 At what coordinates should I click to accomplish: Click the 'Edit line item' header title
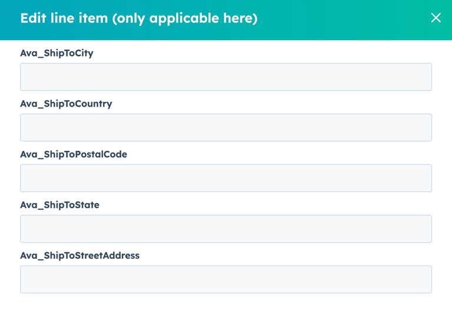(x=64, y=18)
